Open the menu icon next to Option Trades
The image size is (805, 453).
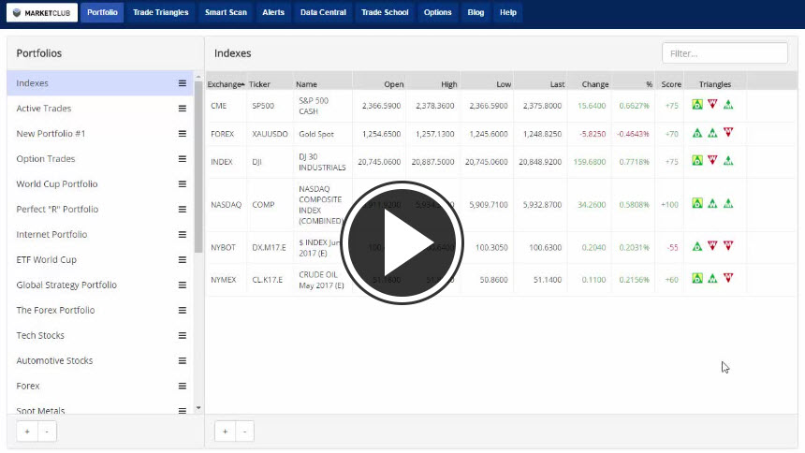[183, 159]
